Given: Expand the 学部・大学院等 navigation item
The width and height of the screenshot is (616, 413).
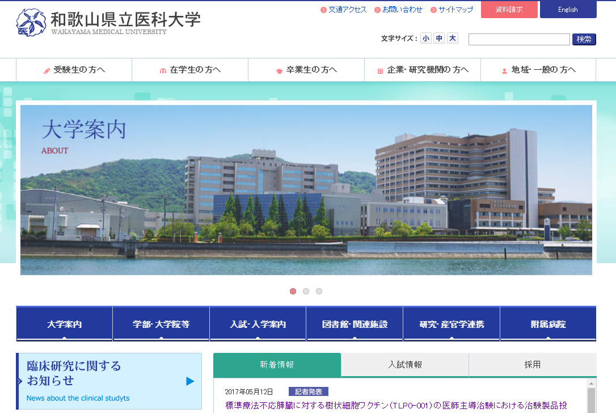Looking at the screenshot, I should click(x=161, y=324).
